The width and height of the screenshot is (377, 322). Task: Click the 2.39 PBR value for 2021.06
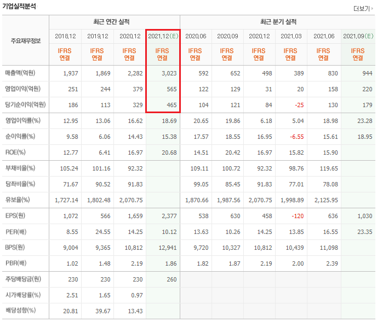click(x=332, y=264)
